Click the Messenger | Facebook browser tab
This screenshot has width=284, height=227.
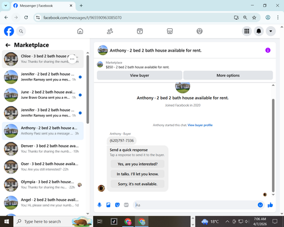tap(43, 6)
